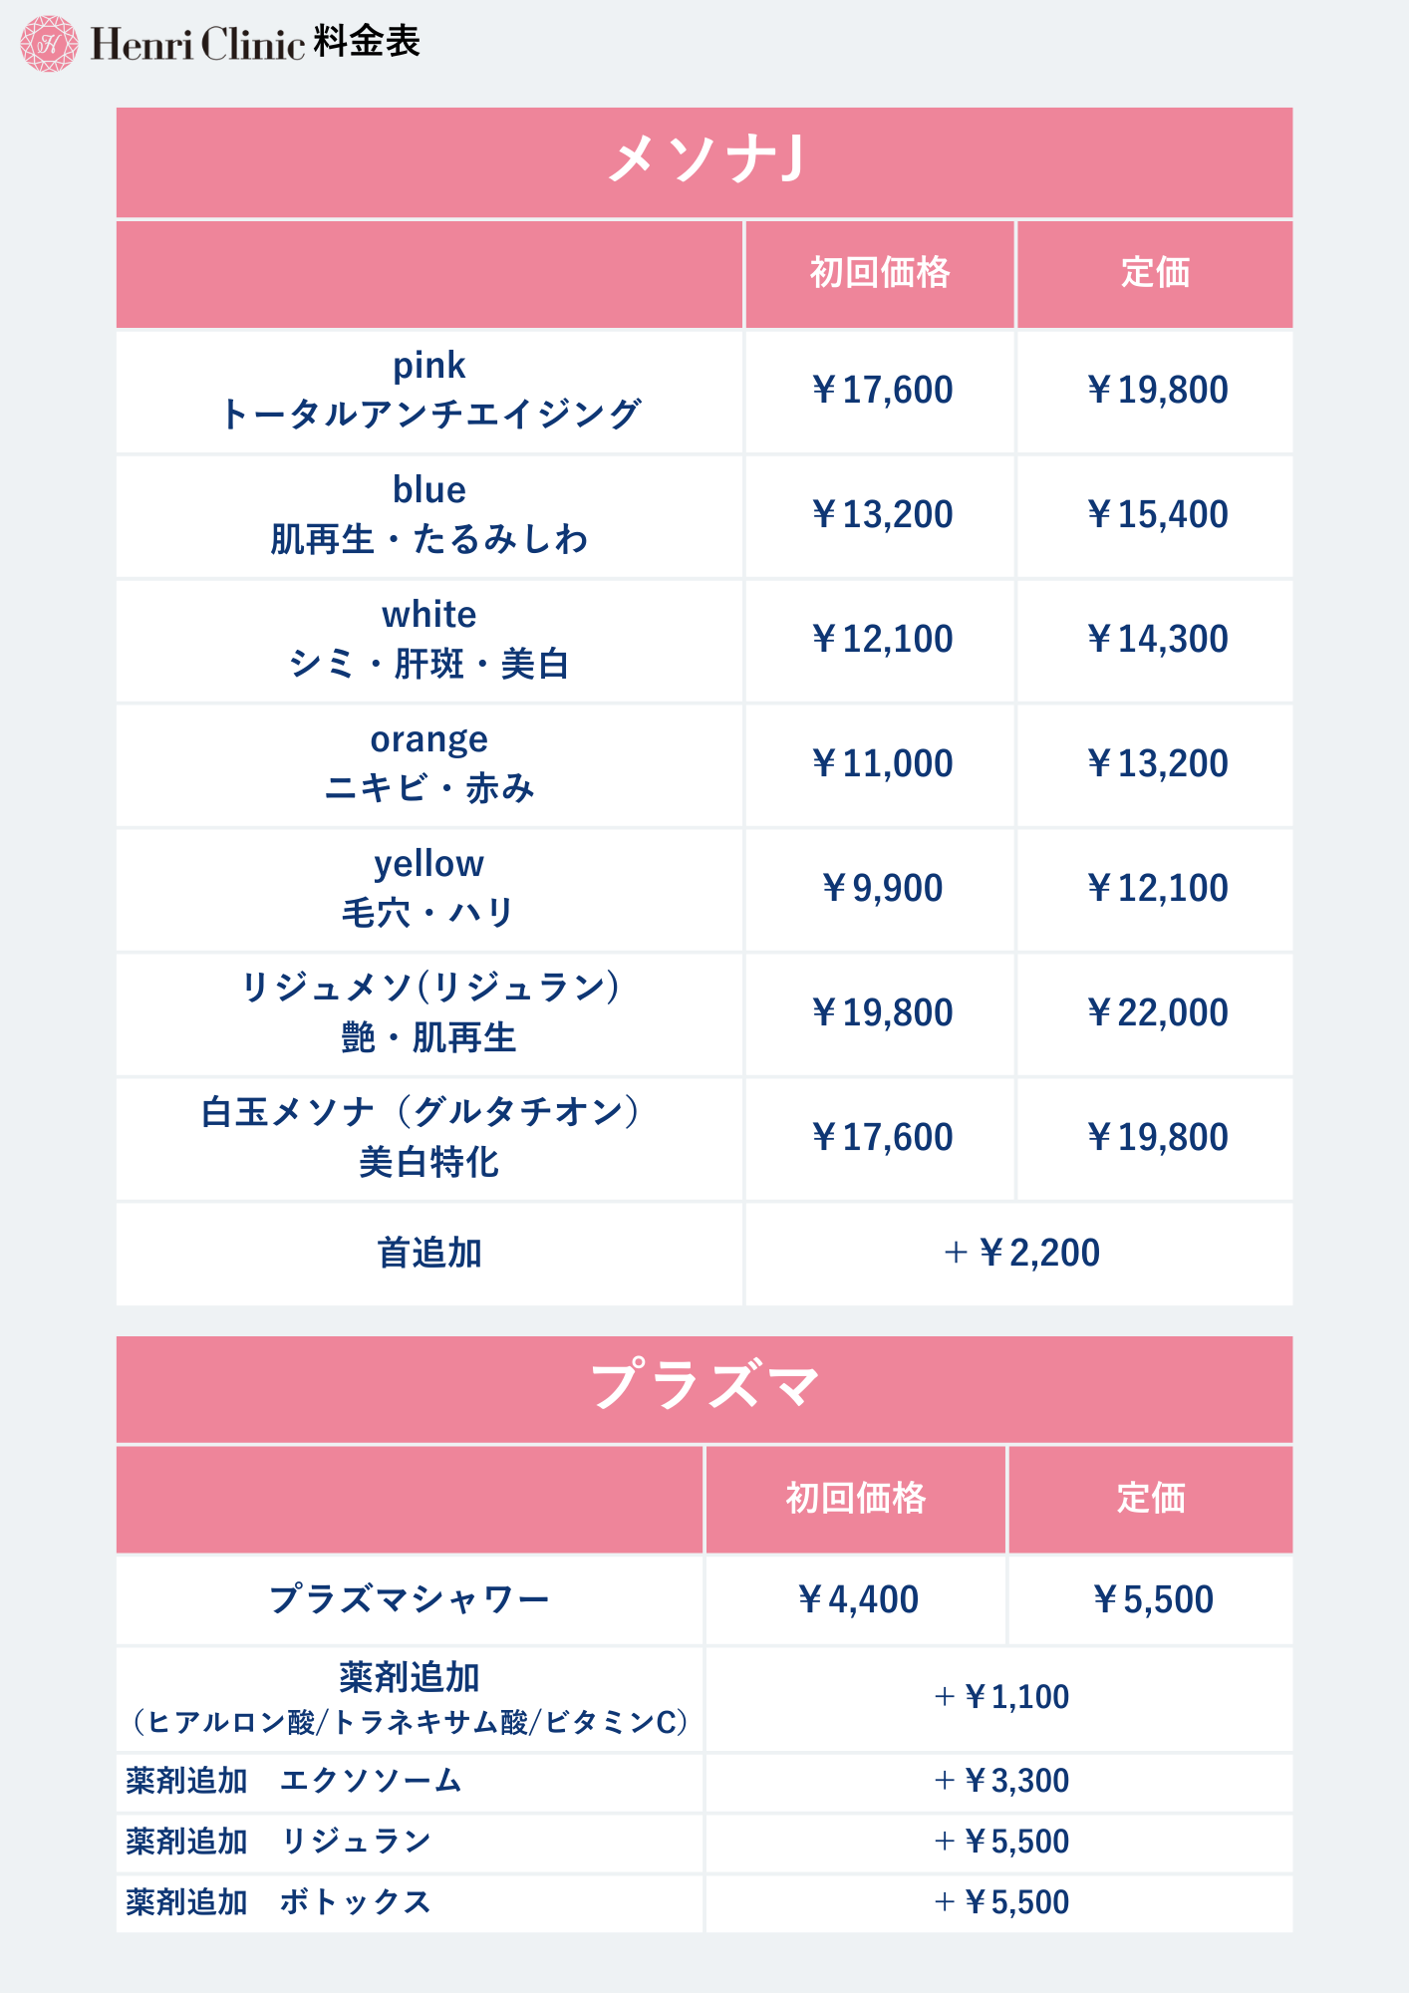Click the yellow 毛穴・ハリ row label
Image resolution: width=1409 pixels, height=1993 pixels.
point(429,888)
